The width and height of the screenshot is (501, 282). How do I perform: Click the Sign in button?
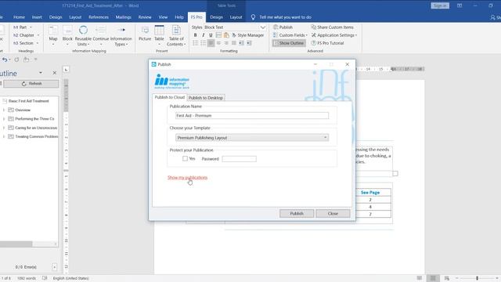point(440,5)
